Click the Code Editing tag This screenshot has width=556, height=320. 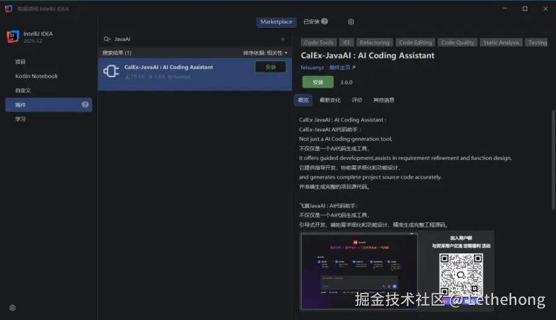click(415, 42)
